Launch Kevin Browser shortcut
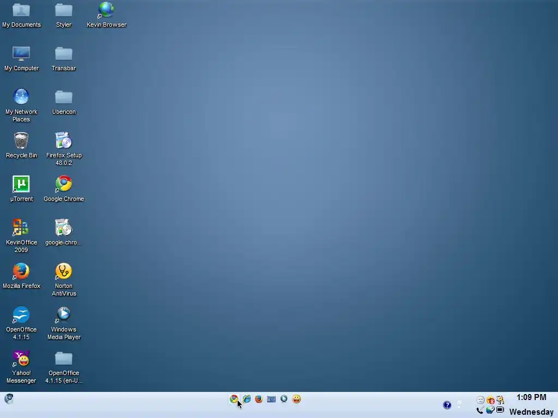This screenshot has height=418, width=558. click(106, 15)
